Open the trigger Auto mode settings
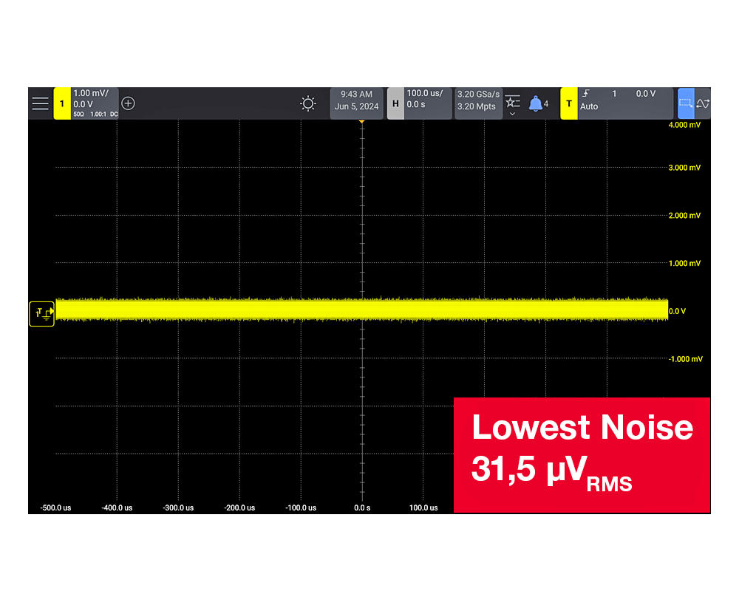The image size is (739, 591). tap(589, 106)
